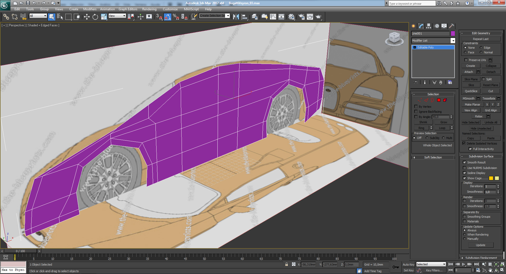Open the View reference coordinate dropdown
Image resolution: width=506 pixels, height=274 pixels.
[117, 16]
